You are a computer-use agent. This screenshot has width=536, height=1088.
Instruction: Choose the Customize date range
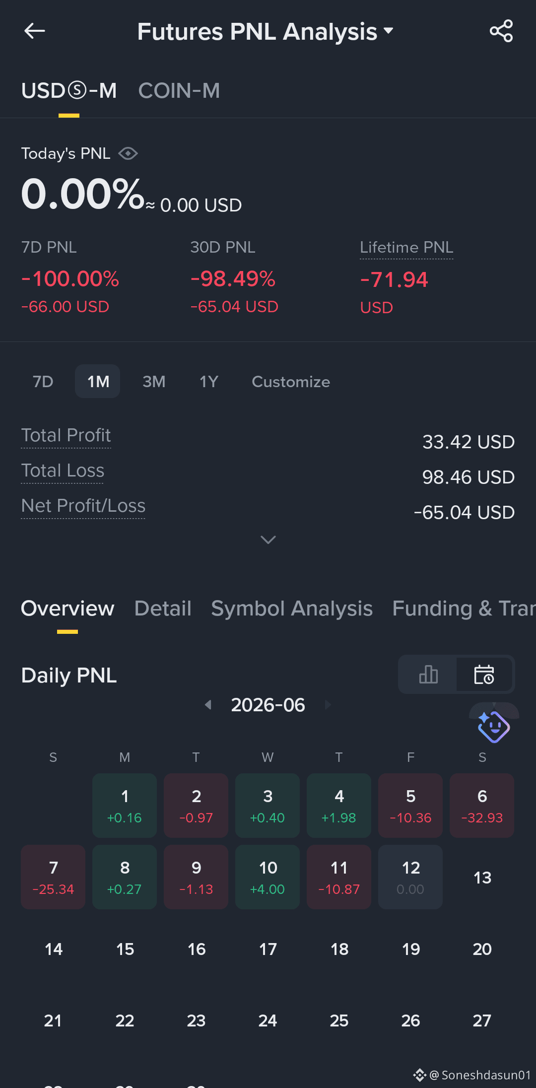(x=291, y=382)
